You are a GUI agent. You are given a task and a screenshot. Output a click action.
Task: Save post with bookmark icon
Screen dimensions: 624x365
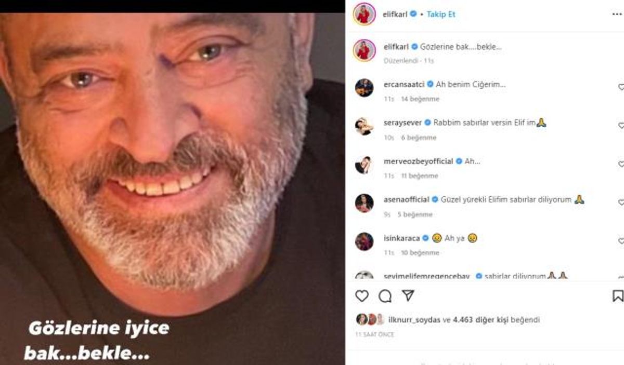click(618, 296)
